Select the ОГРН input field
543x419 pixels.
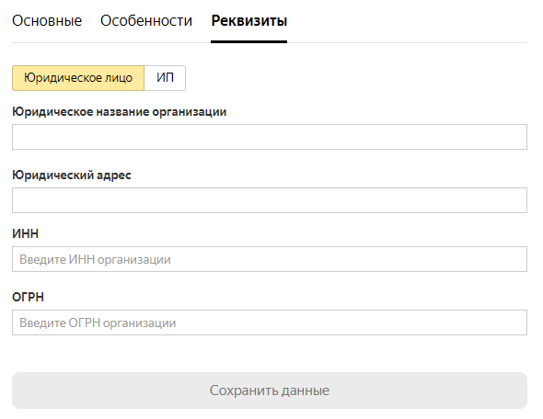pos(270,323)
